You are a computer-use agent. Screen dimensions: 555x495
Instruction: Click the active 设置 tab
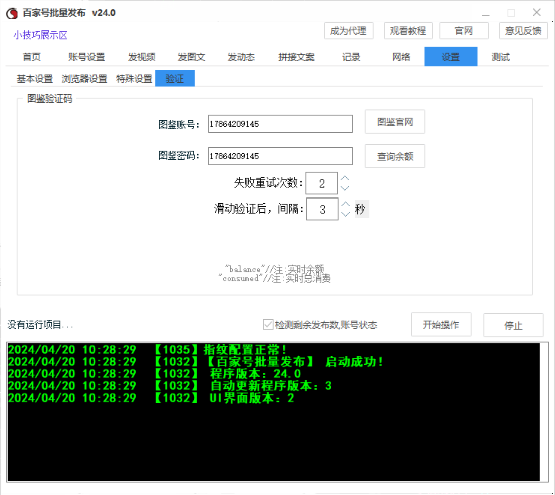(450, 57)
